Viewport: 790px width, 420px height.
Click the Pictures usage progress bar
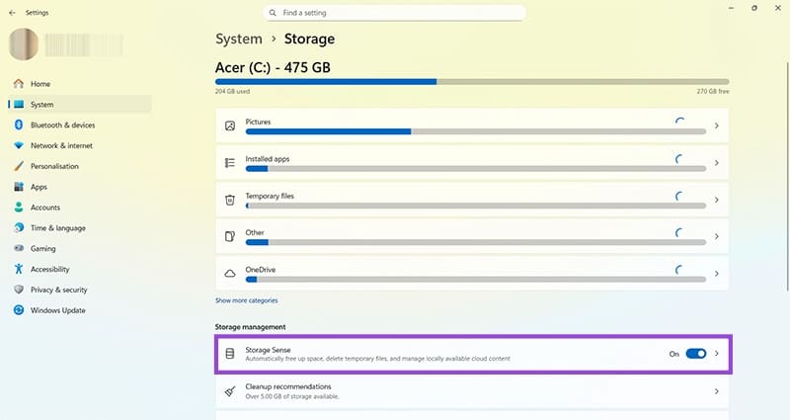click(476, 131)
